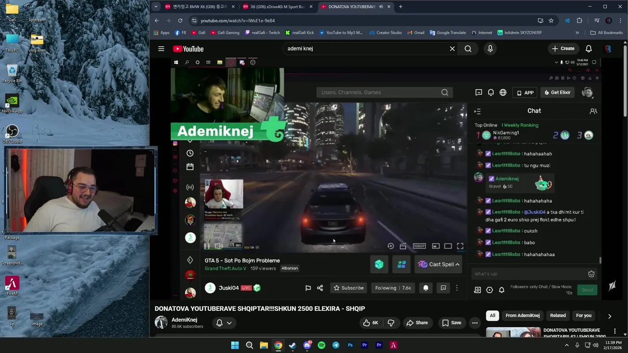Reload the YouTube page

(x=180, y=21)
